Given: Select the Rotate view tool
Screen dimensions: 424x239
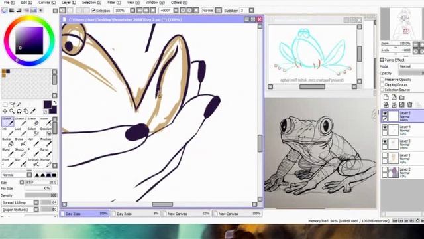Looking at the screenshot, I should [x=19, y=111].
